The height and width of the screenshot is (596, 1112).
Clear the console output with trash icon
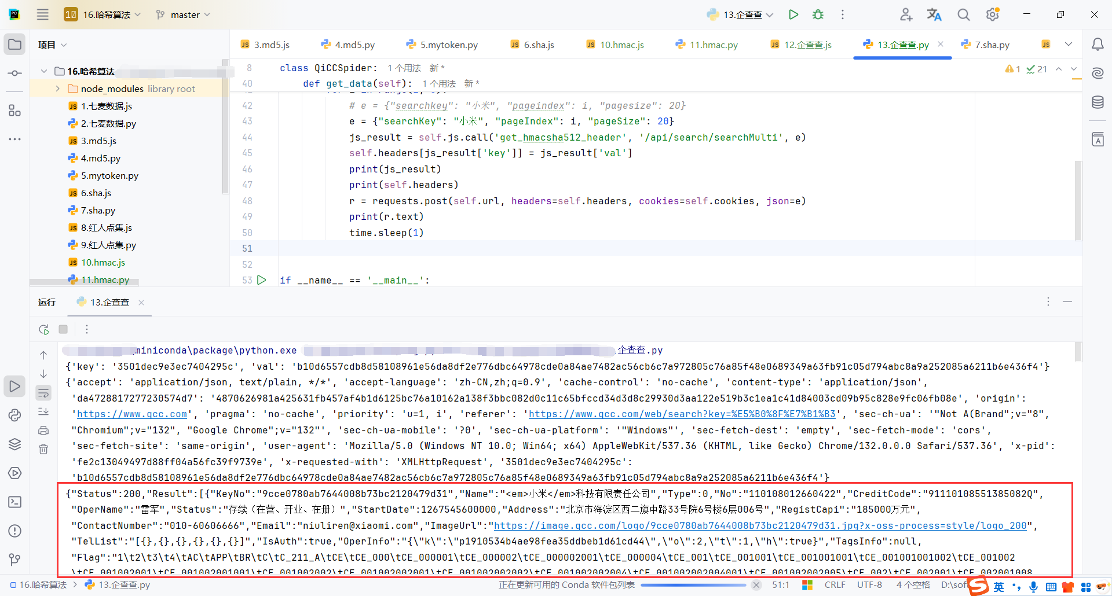pyautogui.click(x=43, y=449)
